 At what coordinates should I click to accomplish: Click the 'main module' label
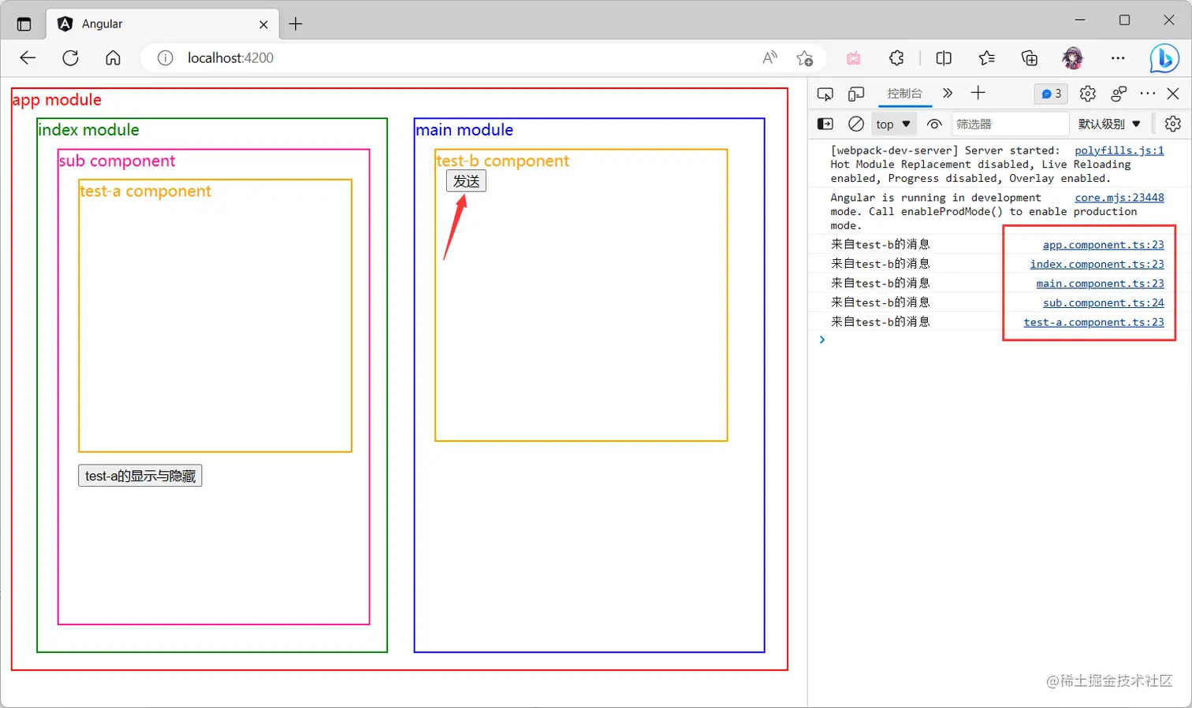(464, 130)
